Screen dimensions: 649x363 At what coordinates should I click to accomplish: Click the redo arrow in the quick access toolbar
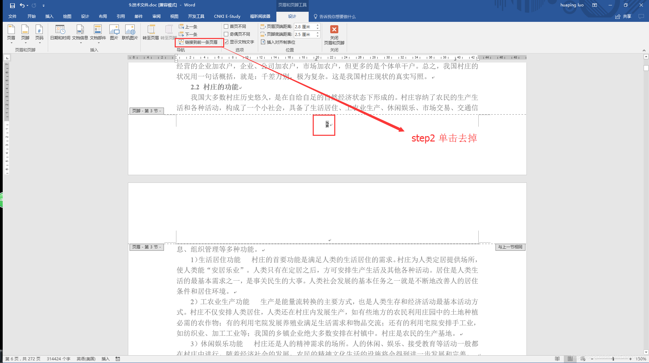(34, 5)
